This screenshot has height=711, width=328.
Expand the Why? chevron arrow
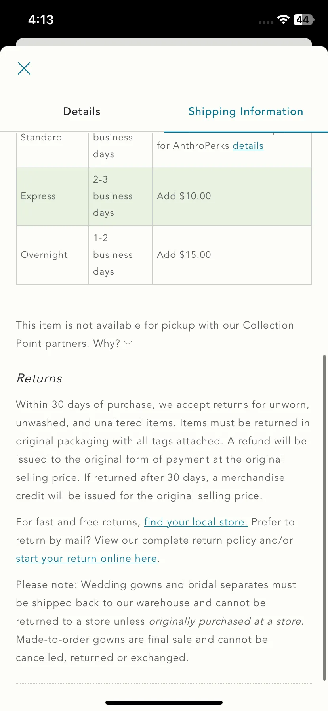[x=128, y=343]
